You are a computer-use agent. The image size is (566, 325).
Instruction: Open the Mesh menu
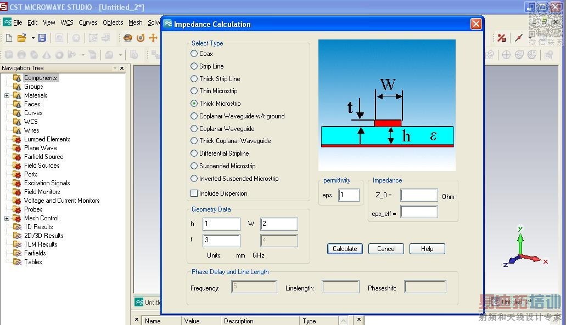136,22
